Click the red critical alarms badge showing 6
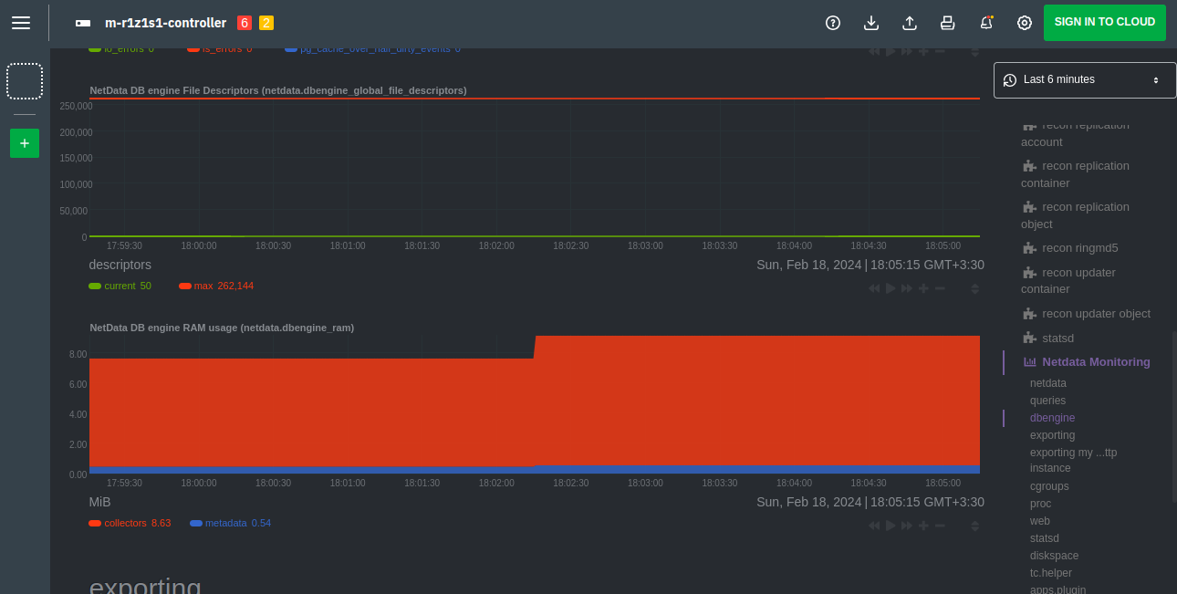Viewport: 1177px width, 594px height. click(x=244, y=23)
